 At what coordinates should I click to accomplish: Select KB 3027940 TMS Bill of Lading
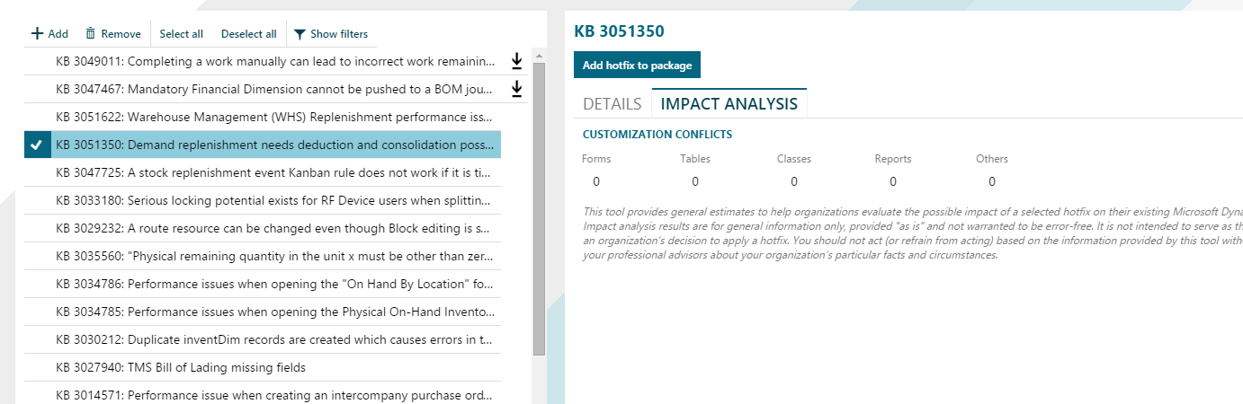point(180,367)
